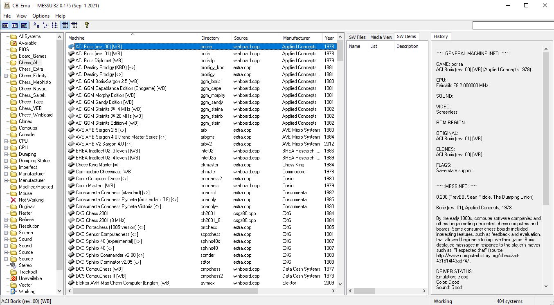This screenshot has height=305, width=554.
Task: Switch to small icons view
Action: pyautogui.click(x=46, y=25)
